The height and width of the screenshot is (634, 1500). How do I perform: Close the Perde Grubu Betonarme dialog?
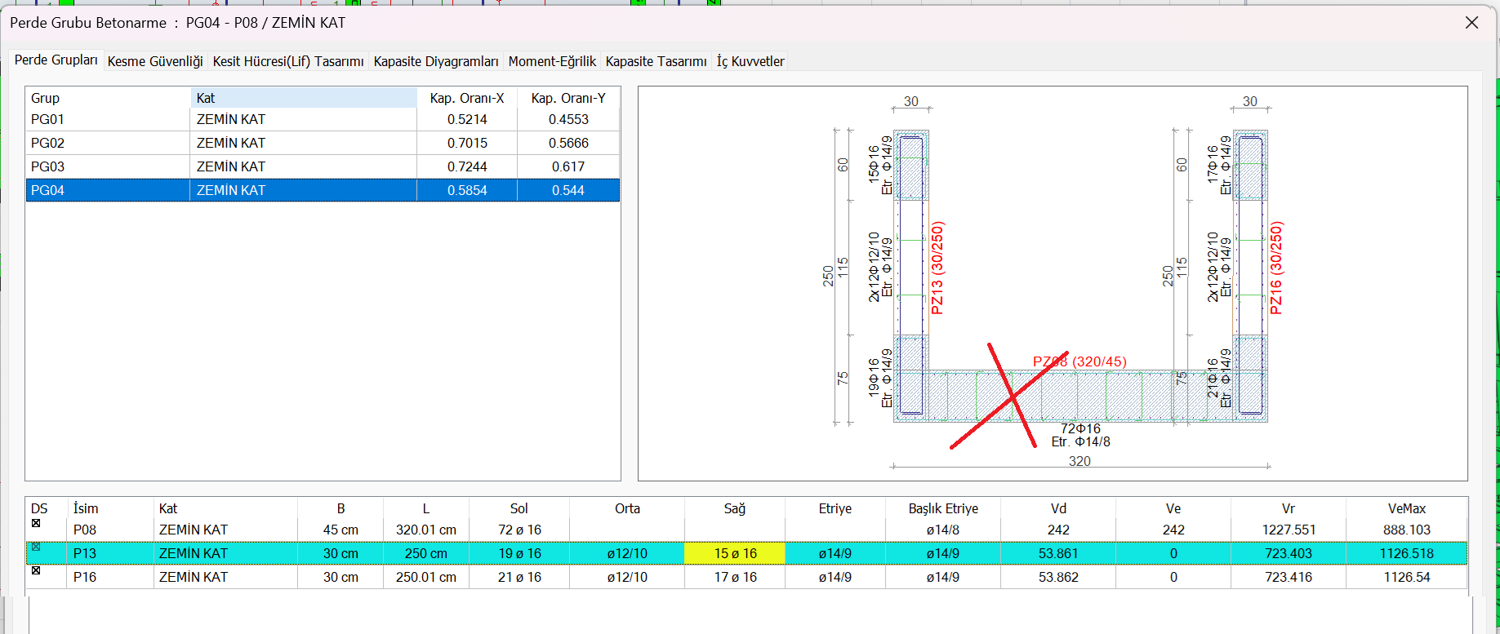pyautogui.click(x=1471, y=23)
